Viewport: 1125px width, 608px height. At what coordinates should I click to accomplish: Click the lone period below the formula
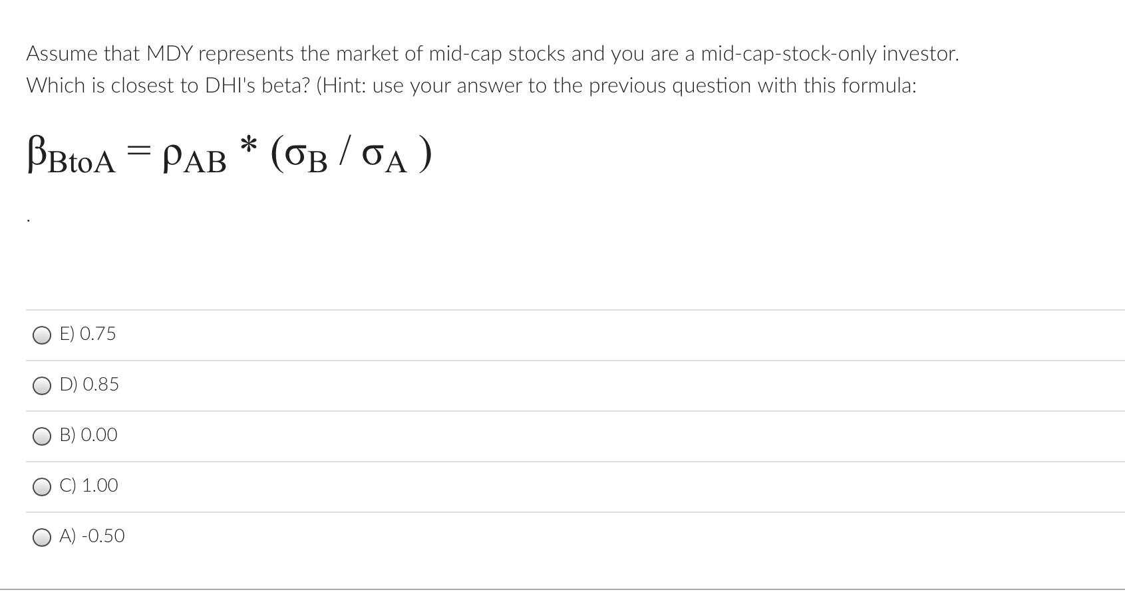[x=28, y=220]
